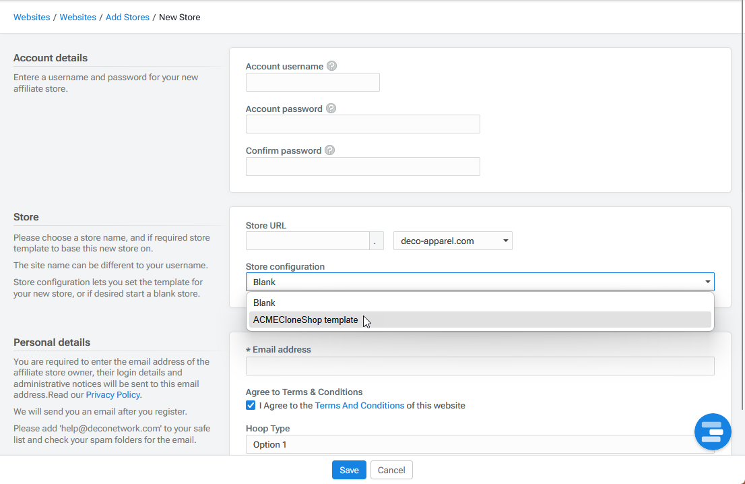Click the Store URL text box

[308, 241]
